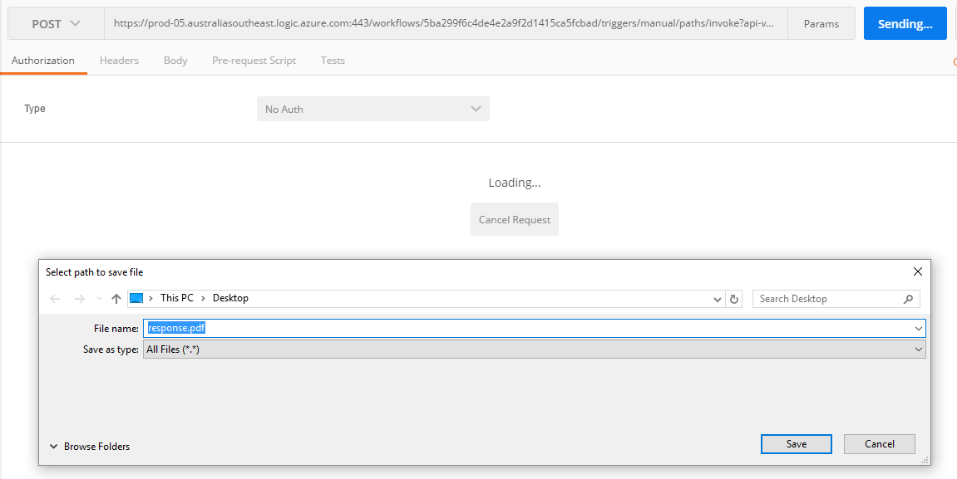Click the Save button
957x479 pixels.
(x=796, y=444)
